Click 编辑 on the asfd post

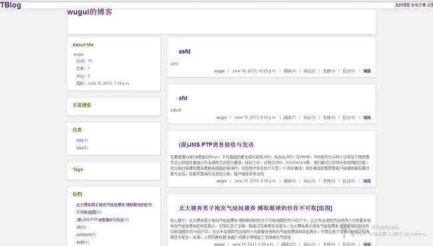(367, 71)
